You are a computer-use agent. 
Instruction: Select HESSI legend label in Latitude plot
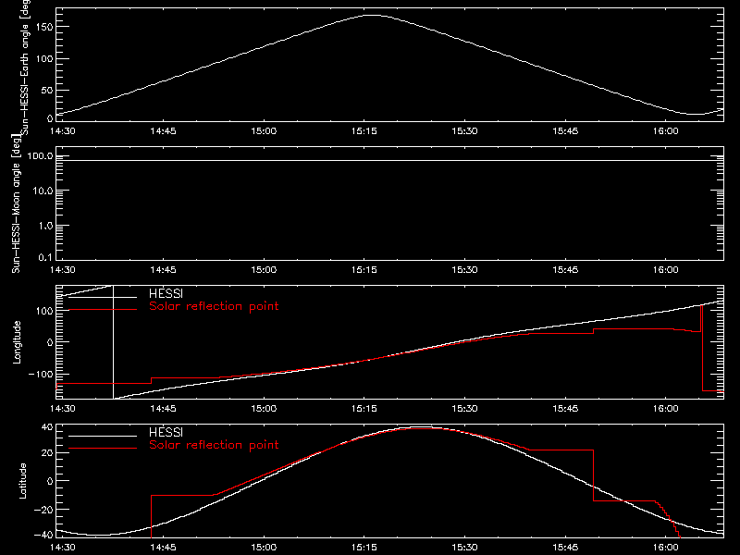click(x=166, y=432)
